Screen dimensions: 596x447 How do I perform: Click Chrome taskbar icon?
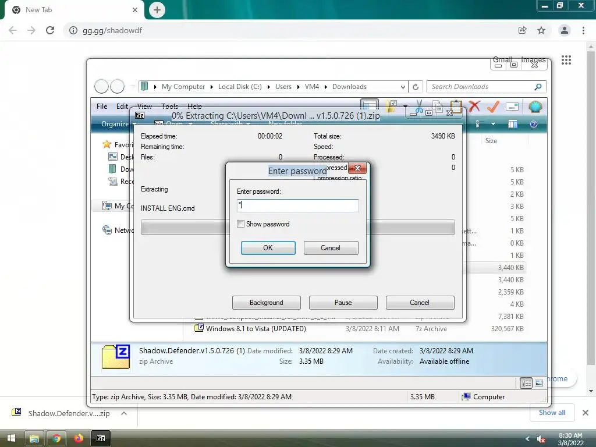click(x=56, y=438)
